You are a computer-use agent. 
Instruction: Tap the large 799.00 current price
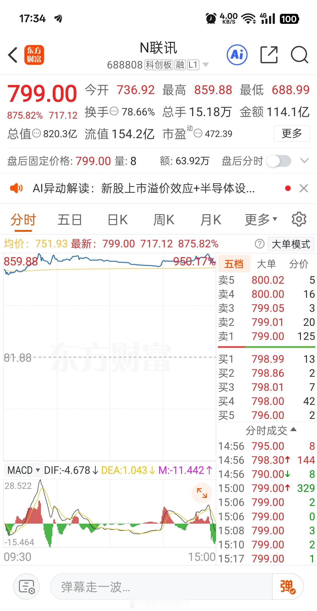pyautogui.click(x=42, y=94)
